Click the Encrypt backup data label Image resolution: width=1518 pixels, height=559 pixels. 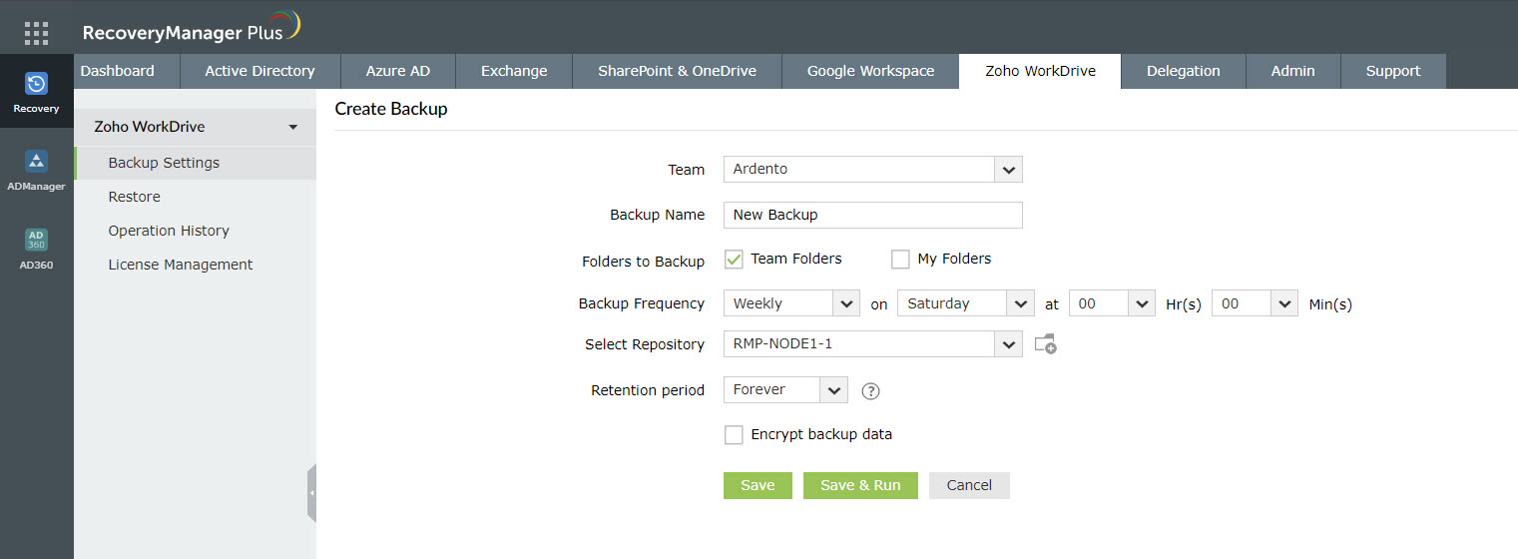point(821,434)
